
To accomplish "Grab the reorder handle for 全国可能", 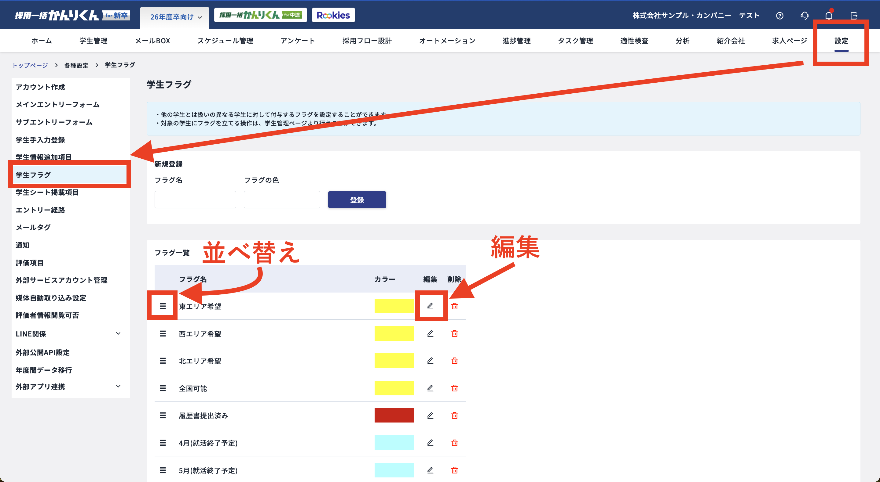I will click(x=163, y=388).
